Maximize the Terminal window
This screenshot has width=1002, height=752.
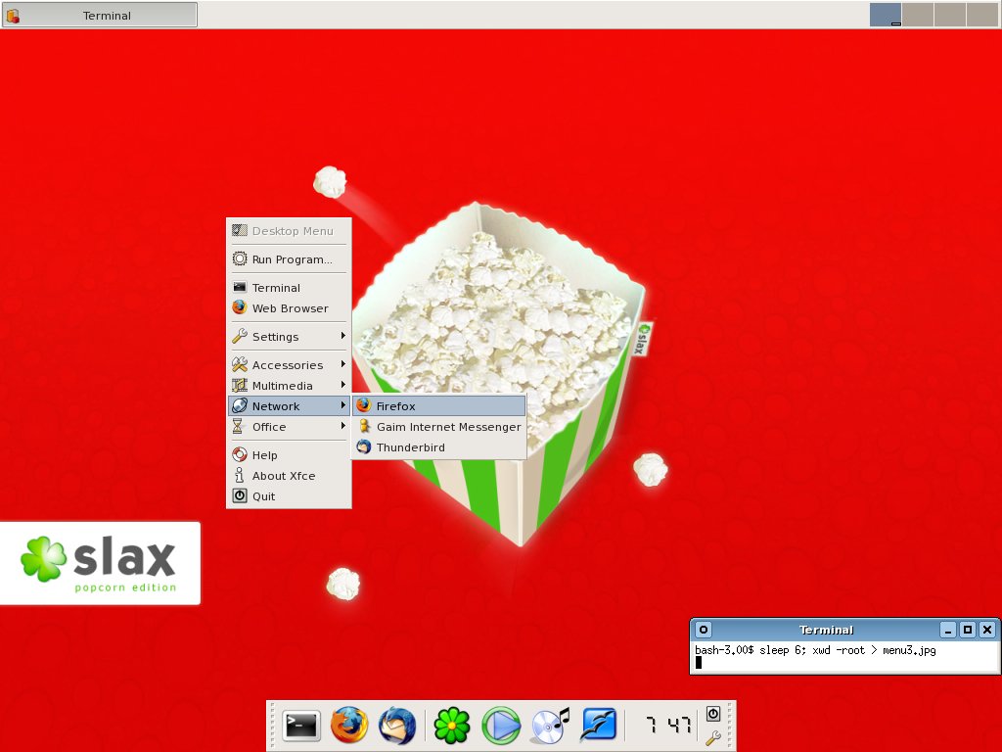click(968, 630)
